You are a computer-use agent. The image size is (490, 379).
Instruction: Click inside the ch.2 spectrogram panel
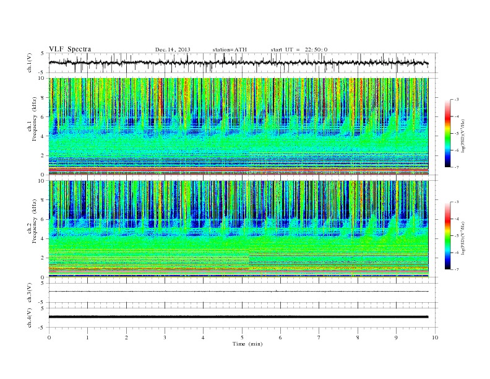(x=238, y=229)
